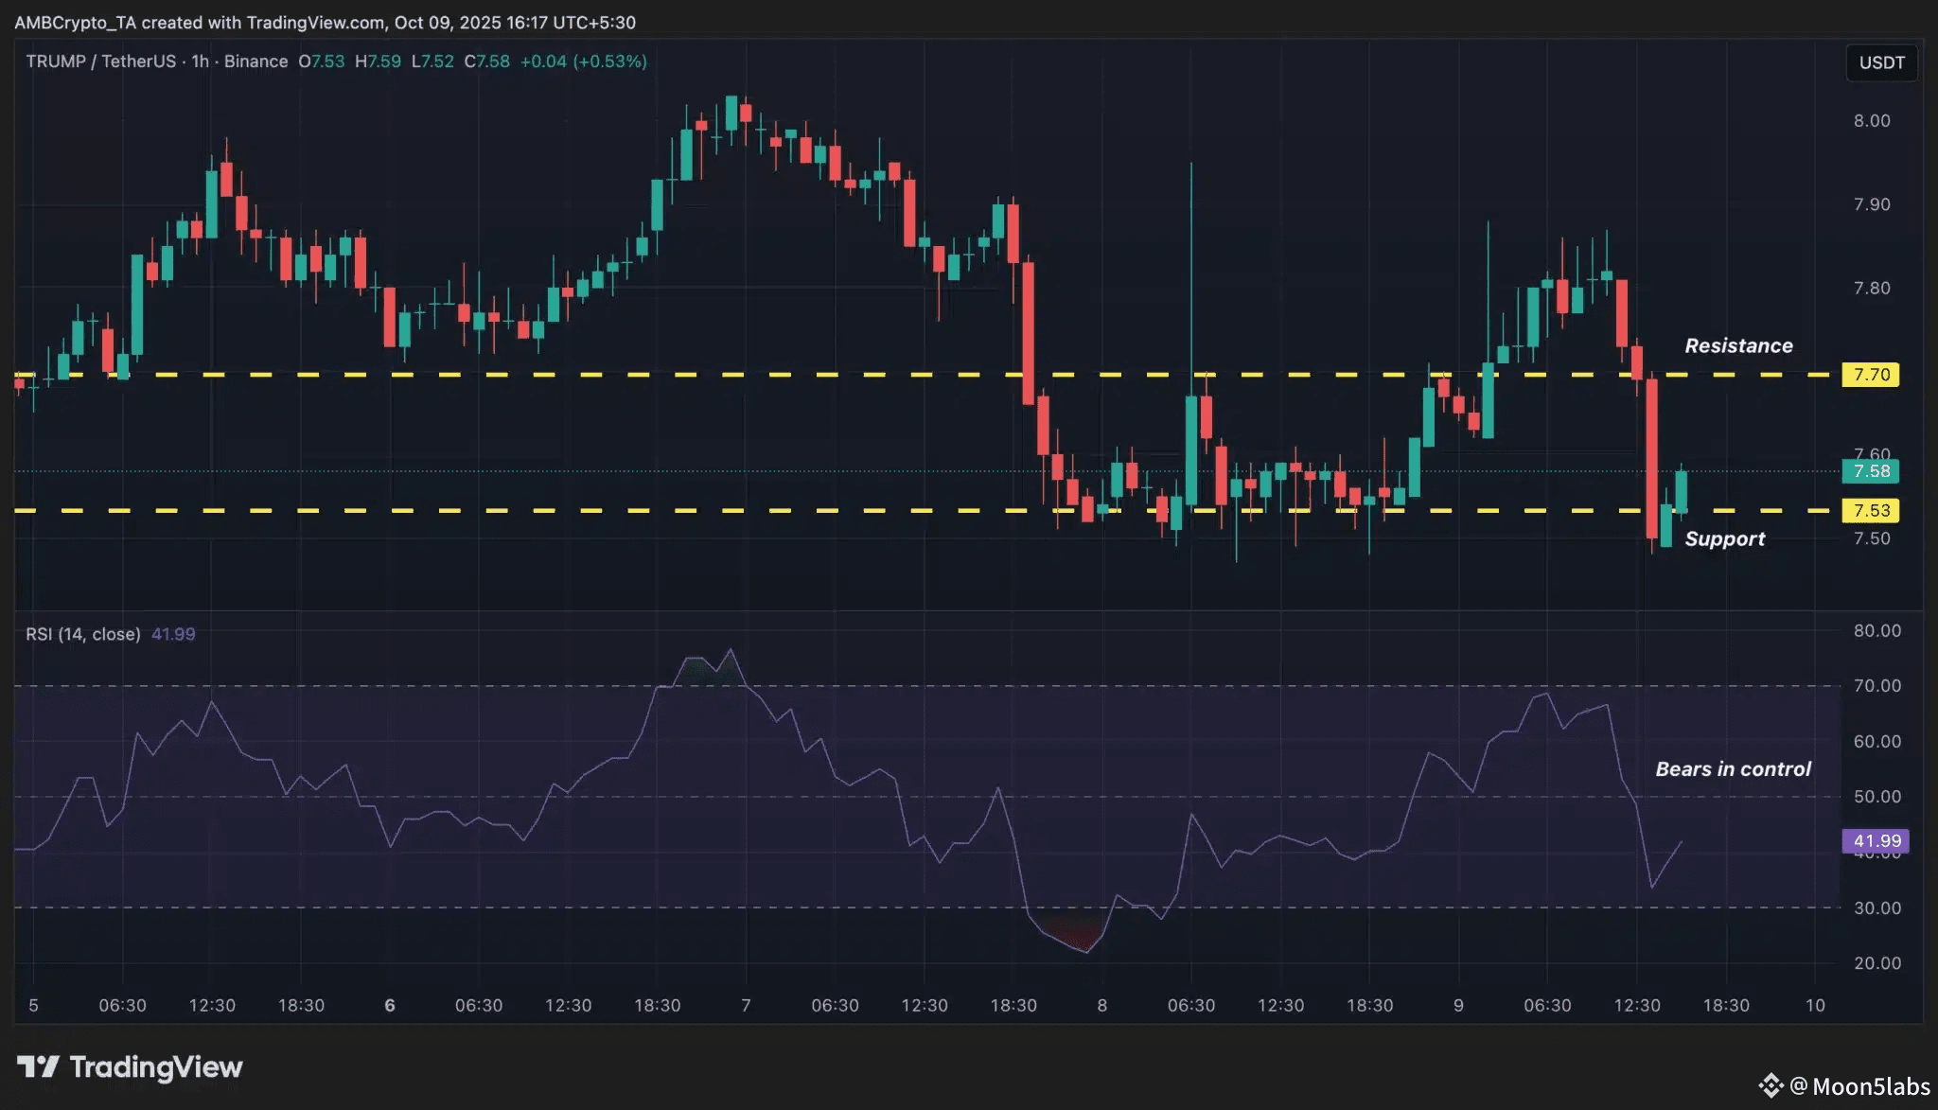Click the yellow 7.53 support price label
The height and width of the screenshot is (1110, 1938).
[1871, 511]
